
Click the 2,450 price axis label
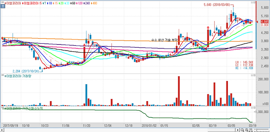(265, 66)
